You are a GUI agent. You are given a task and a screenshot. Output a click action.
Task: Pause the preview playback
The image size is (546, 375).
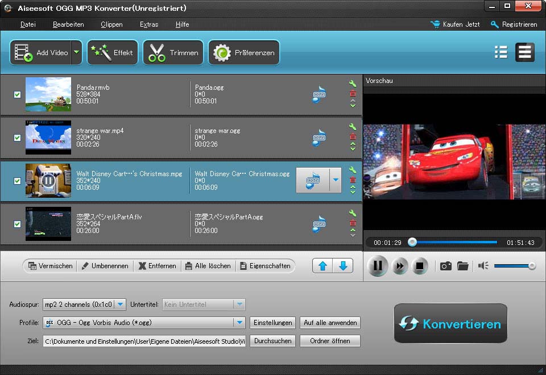click(378, 266)
